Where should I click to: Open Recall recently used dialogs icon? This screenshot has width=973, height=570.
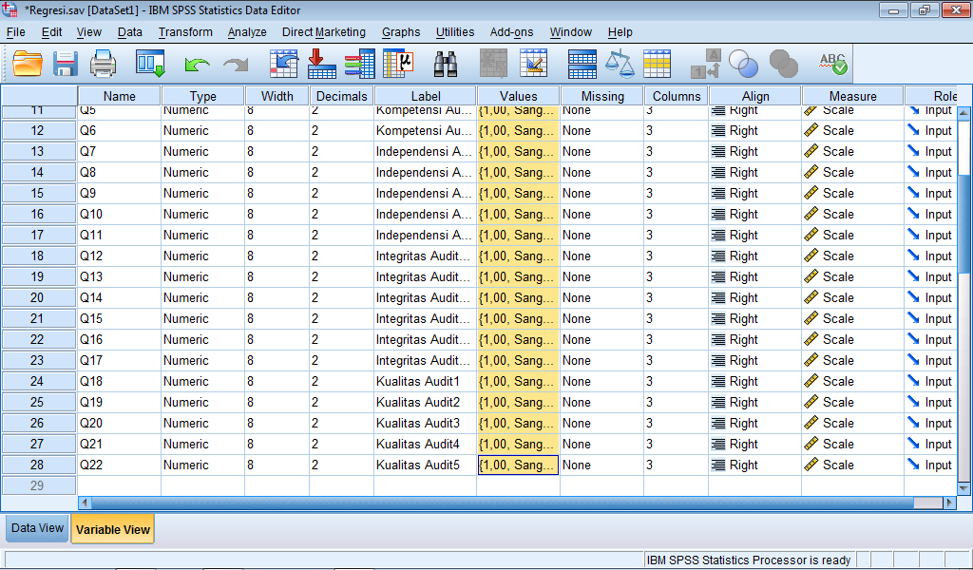(150, 64)
